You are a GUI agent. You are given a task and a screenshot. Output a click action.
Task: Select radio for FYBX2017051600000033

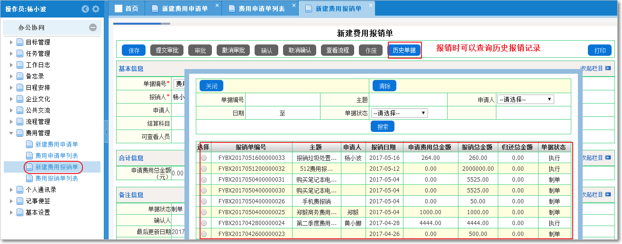[x=204, y=158]
